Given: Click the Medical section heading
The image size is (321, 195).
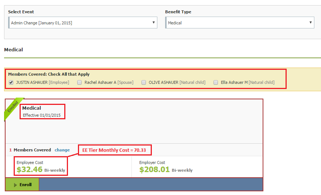Looking at the screenshot, I should 13,49.
